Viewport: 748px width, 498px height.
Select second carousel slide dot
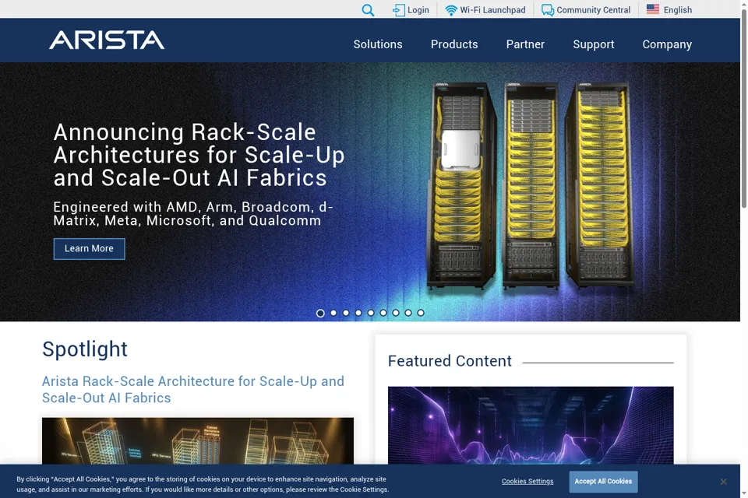pyautogui.click(x=333, y=313)
